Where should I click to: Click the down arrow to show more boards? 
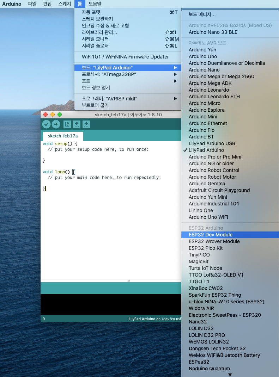[x=230, y=375]
